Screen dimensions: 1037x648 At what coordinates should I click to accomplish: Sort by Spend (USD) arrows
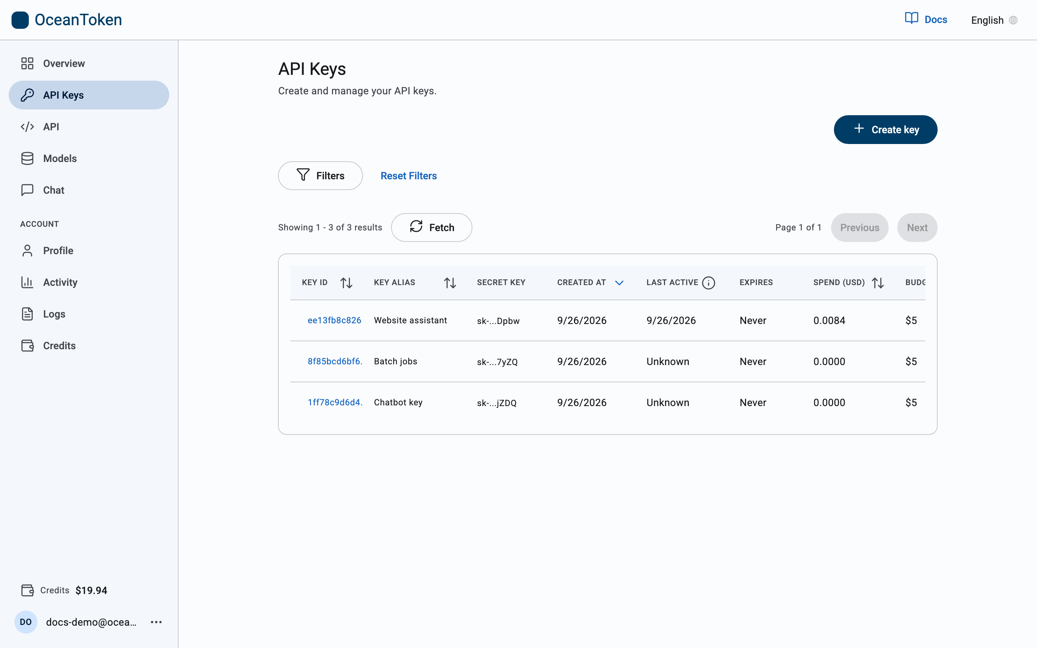pos(877,283)
